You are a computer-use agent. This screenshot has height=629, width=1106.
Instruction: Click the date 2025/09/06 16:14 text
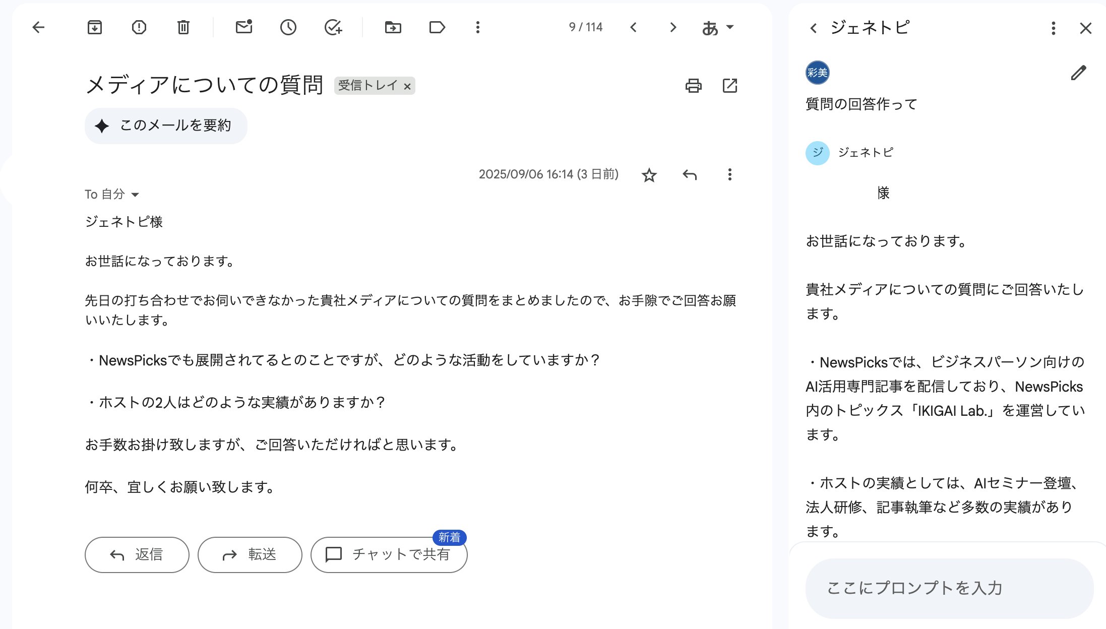[x=526, y=174]
